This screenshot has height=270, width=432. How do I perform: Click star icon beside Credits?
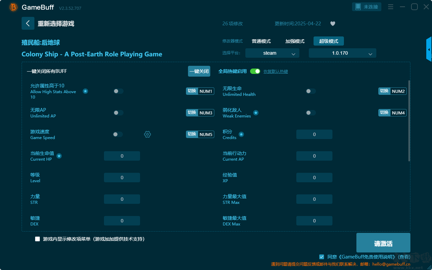[x=241, y=134]
